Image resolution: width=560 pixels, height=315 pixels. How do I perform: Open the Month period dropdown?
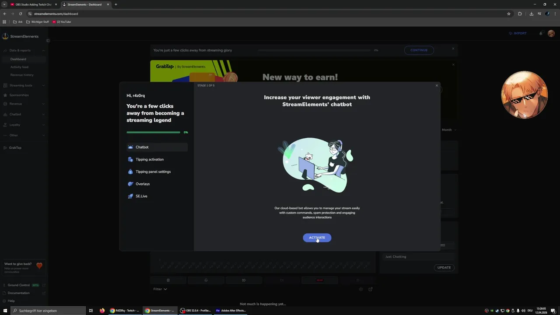click(448, 129)
